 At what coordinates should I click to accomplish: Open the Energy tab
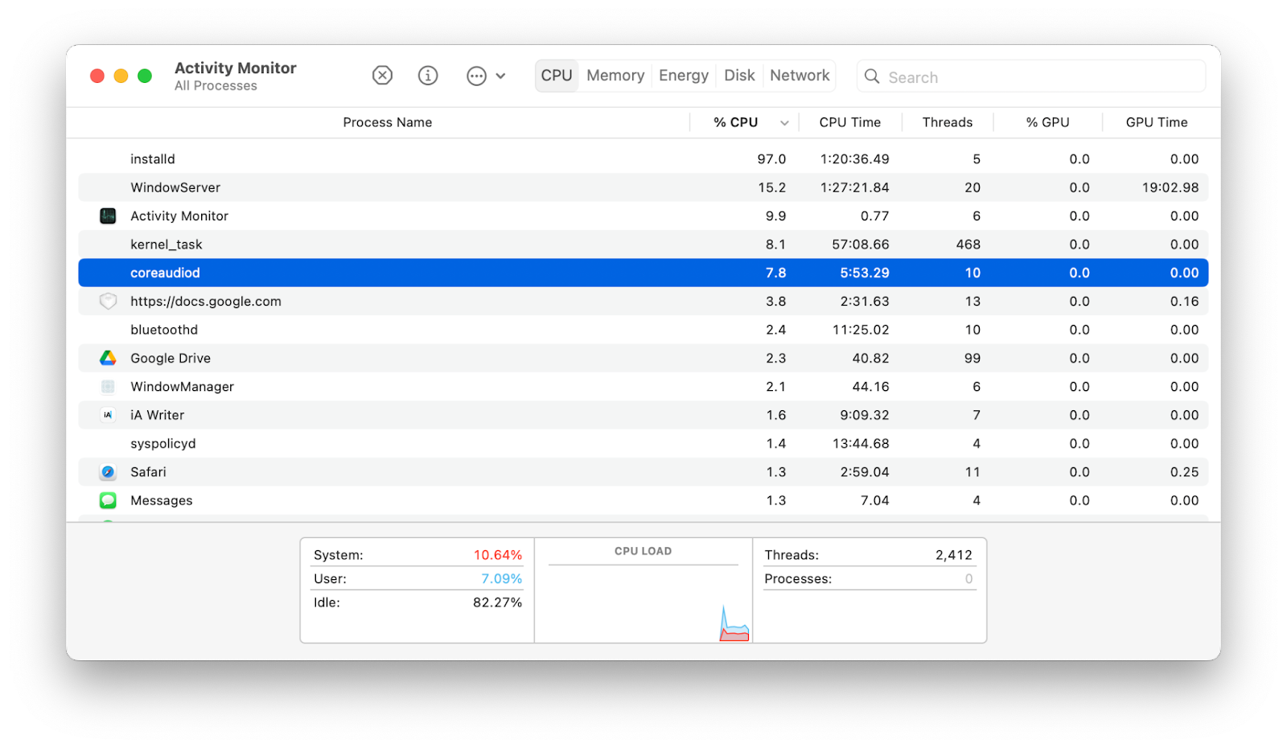[684, 76]
